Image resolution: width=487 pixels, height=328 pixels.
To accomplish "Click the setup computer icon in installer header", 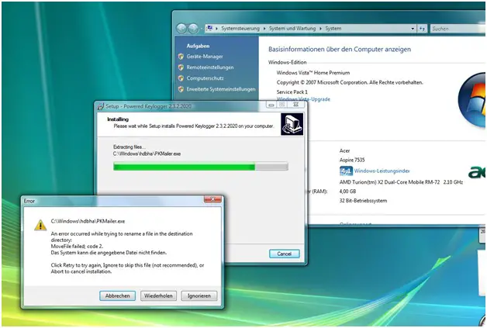I will click(291, 123).
